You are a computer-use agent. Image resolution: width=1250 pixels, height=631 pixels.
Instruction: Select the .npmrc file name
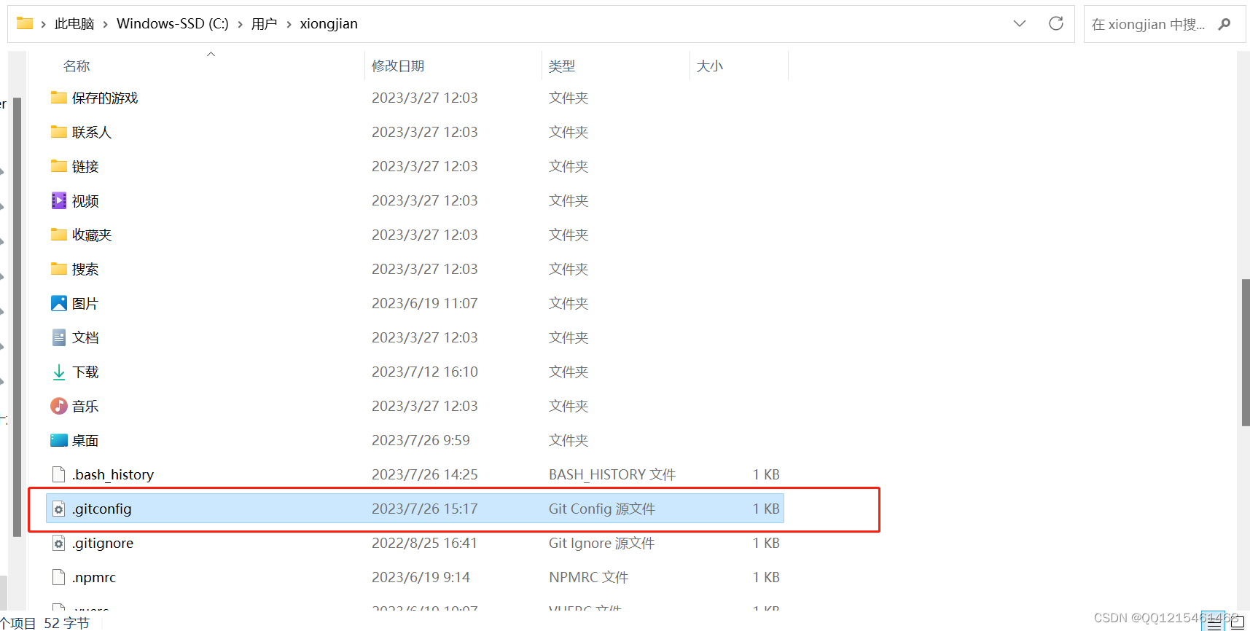pyautogui.click(x=94, y=577)
